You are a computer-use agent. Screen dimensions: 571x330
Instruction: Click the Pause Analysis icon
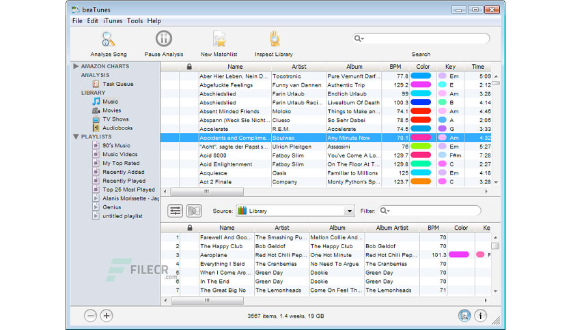[163, 39]
